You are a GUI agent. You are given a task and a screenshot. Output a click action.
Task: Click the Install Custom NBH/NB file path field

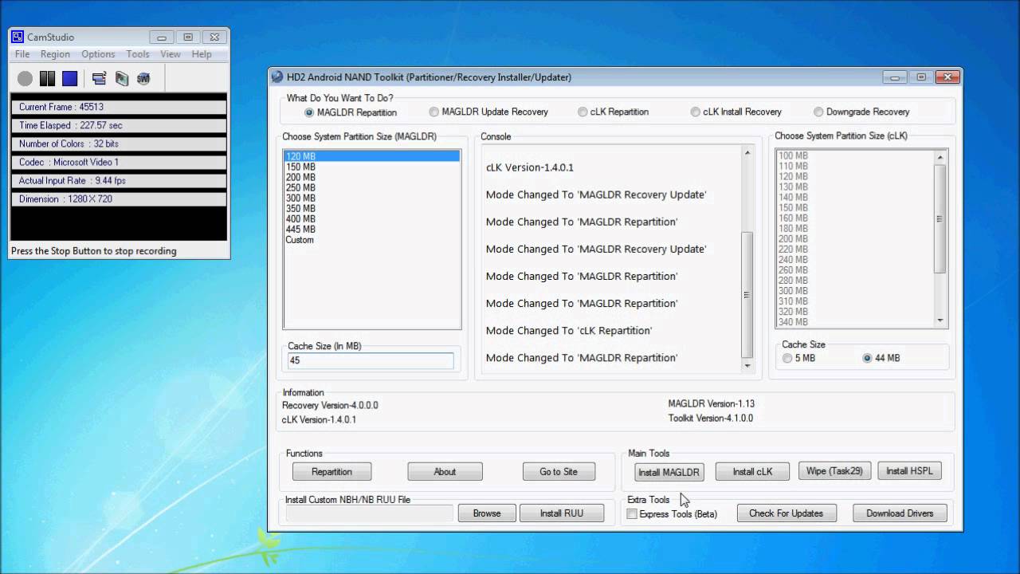(370, 513)
